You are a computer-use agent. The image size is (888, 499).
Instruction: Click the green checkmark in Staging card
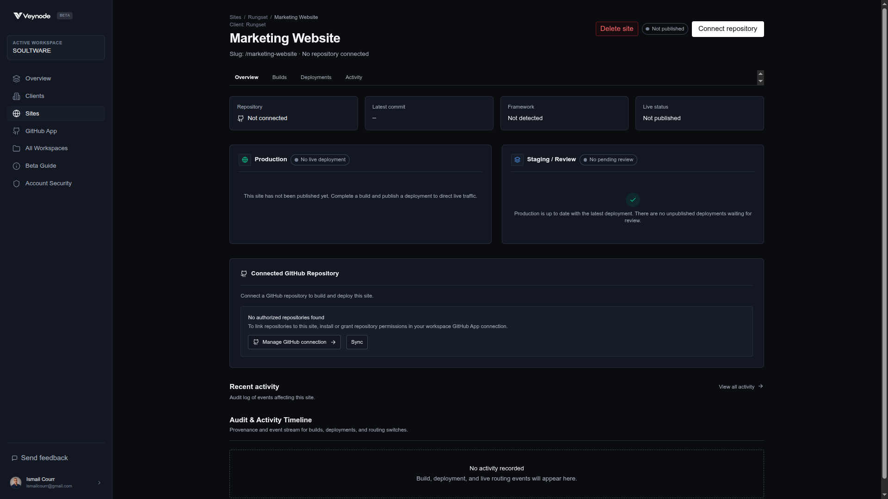(633, 200)
